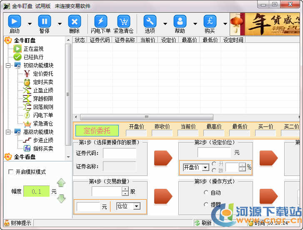This screenshot has width=303, height=230.
Task: Click the green up arrow for 幅度
Action: 61,183
